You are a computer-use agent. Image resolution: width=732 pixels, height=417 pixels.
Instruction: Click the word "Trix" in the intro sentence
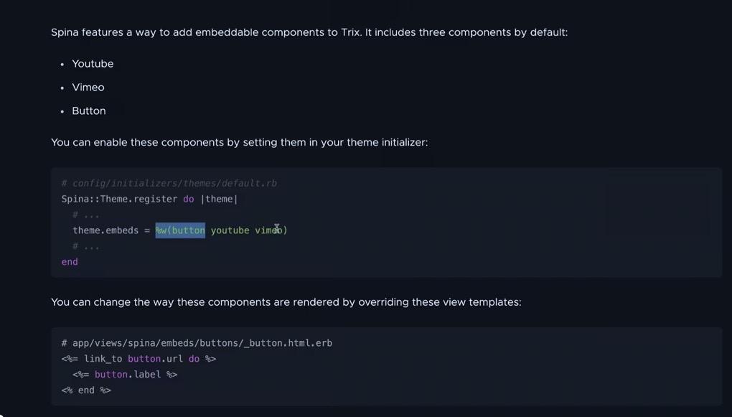(349, 33)
